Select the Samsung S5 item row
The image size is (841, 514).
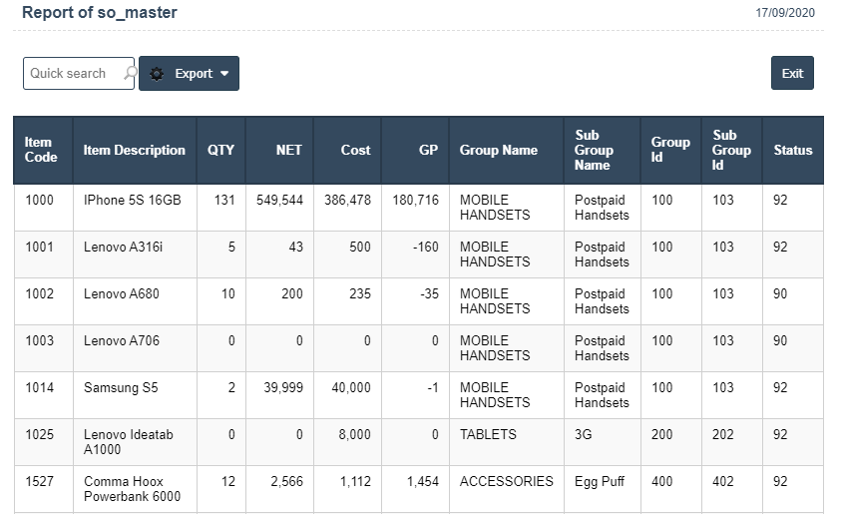click(121, 388)
